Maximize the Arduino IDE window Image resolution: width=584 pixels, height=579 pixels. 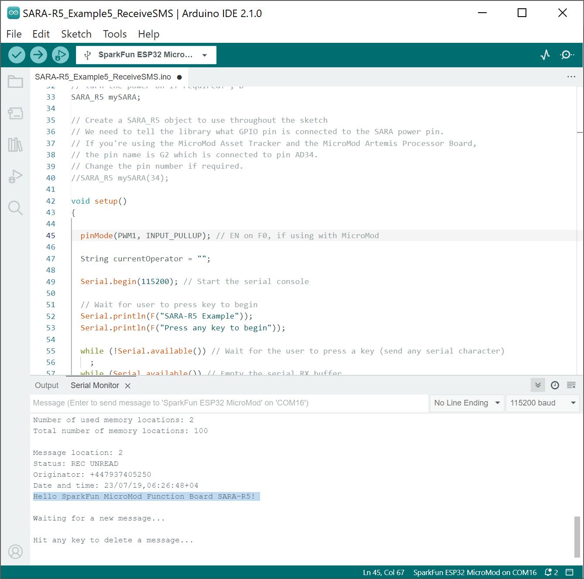[x=522, y=13]
